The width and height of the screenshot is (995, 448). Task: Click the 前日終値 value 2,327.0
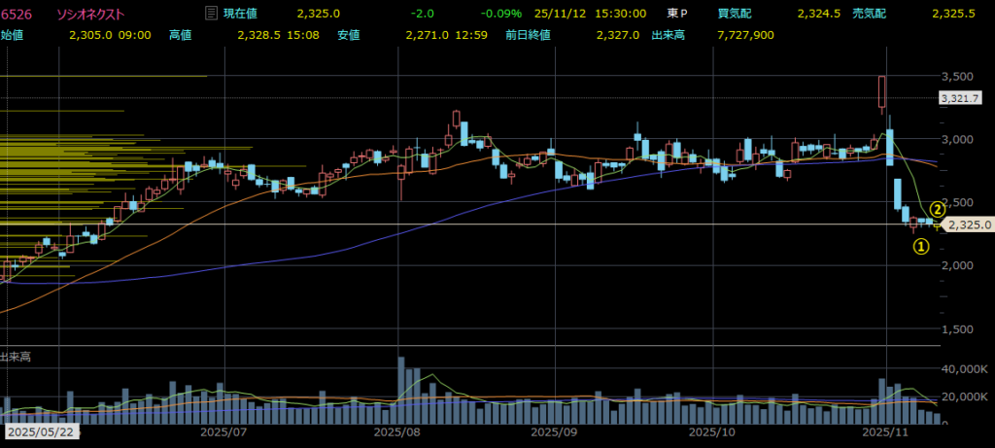tap(619, 35)
